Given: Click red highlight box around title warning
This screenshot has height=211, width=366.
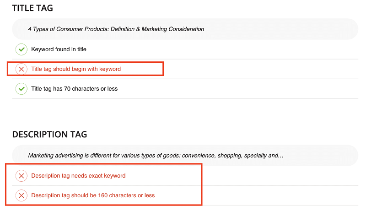Looking at the screenshot, I should 86,69.
